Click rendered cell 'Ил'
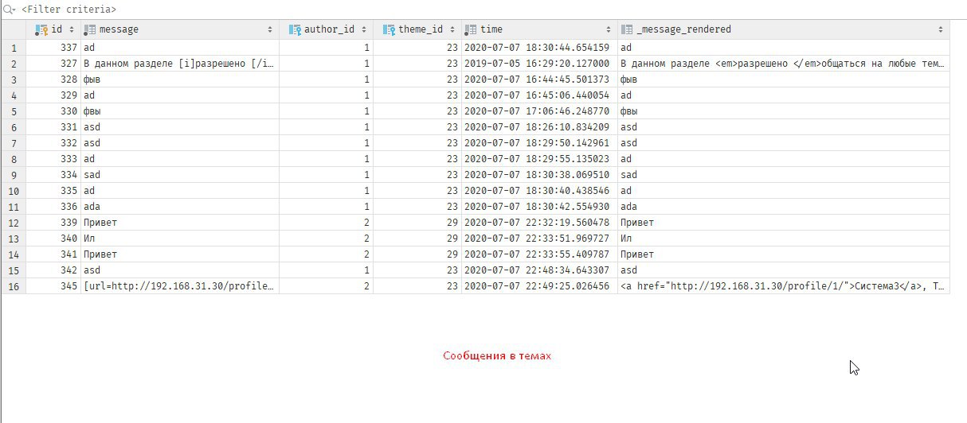The image size is (967, 423). (x=784, y=239)
